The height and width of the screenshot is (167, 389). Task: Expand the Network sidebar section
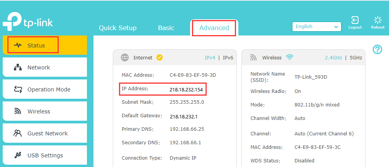(x=39, y=67)
